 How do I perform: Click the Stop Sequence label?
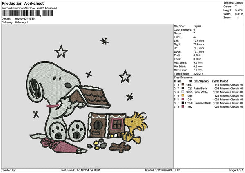[x=183, y=77]
